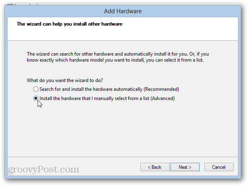The image size is (248, 186).
Task: Click the bold wizard heading text
Action: (x=70, y=24)
